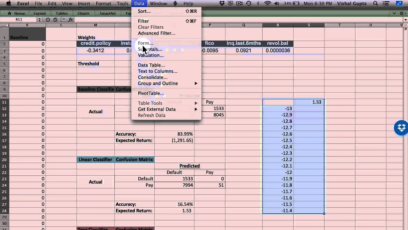Open Notification Center list icon

click(x=387, y=4)
